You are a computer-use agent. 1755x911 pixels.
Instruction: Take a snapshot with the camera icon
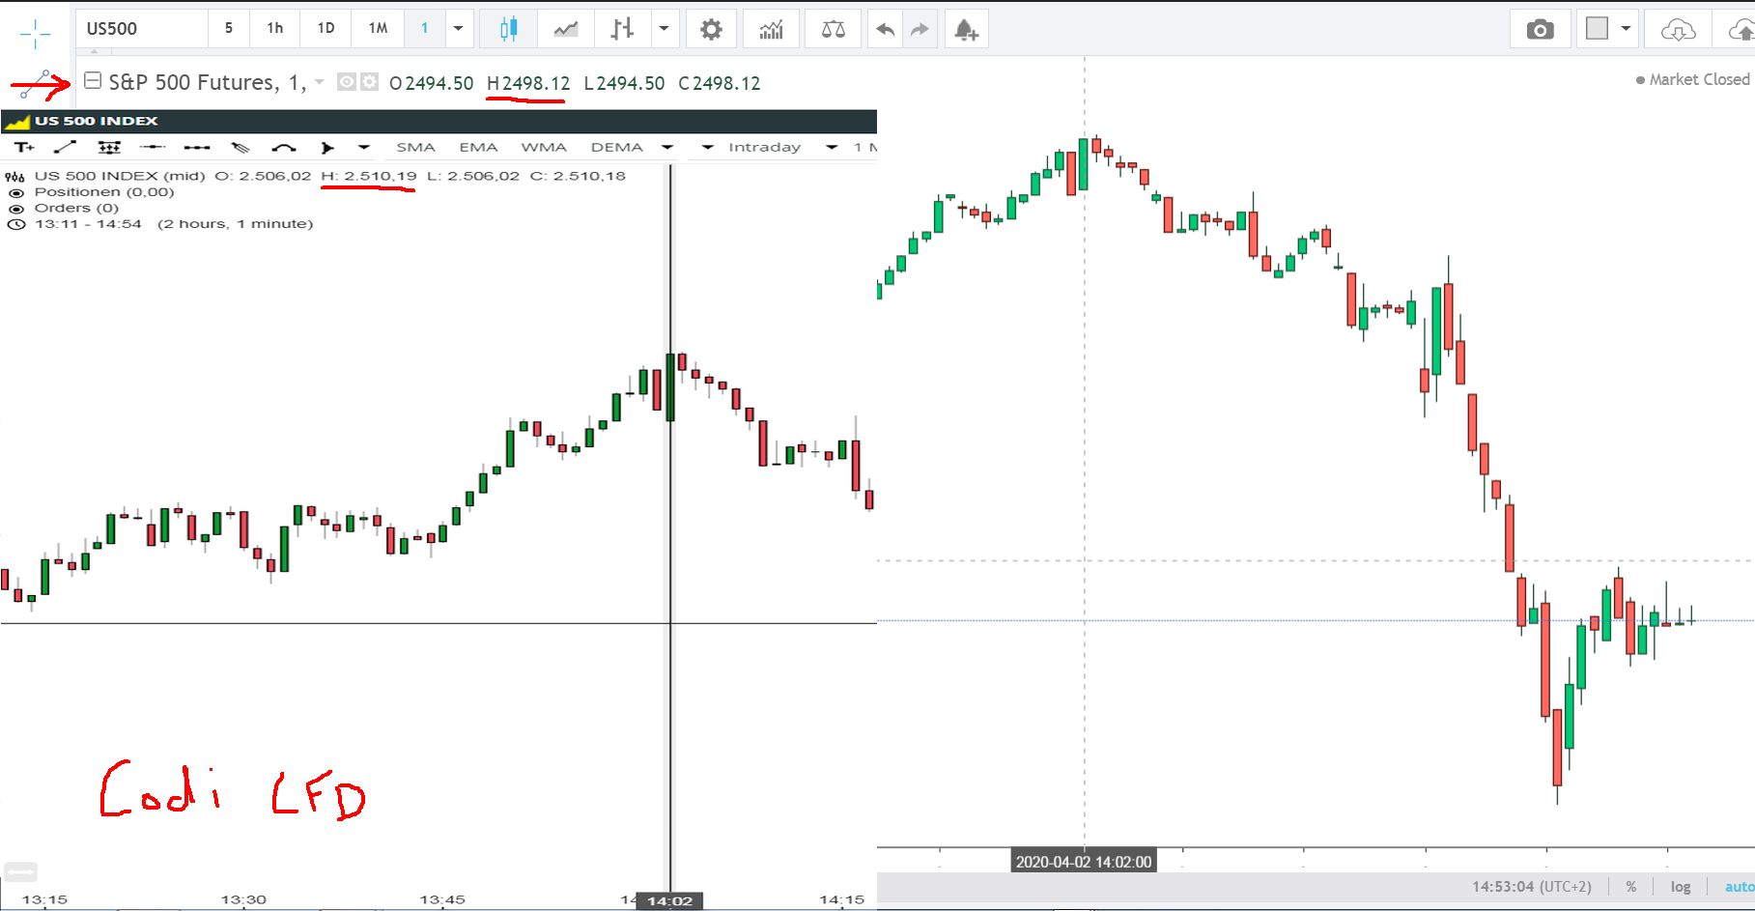(1540, 28)
